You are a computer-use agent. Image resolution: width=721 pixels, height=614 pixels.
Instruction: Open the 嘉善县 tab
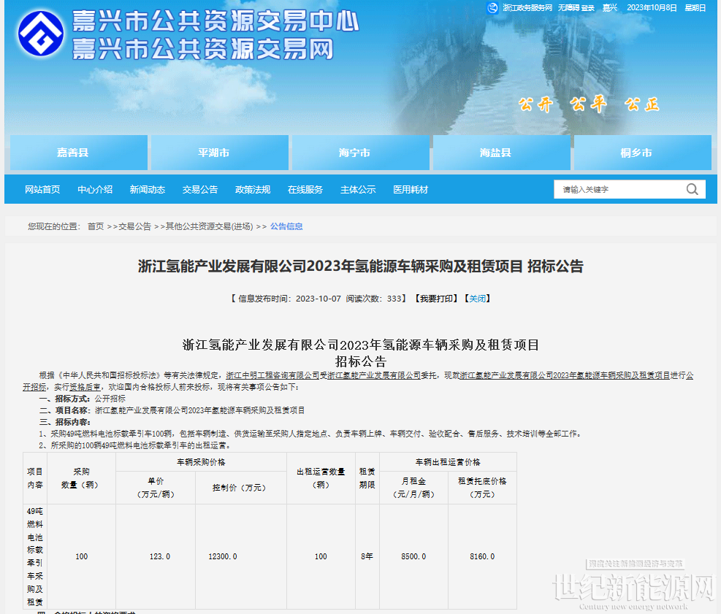pos(79,153)
